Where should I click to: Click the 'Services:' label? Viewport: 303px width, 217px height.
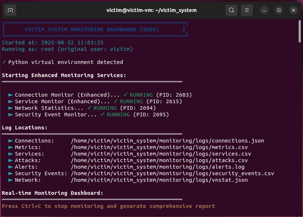coord(30,154)
